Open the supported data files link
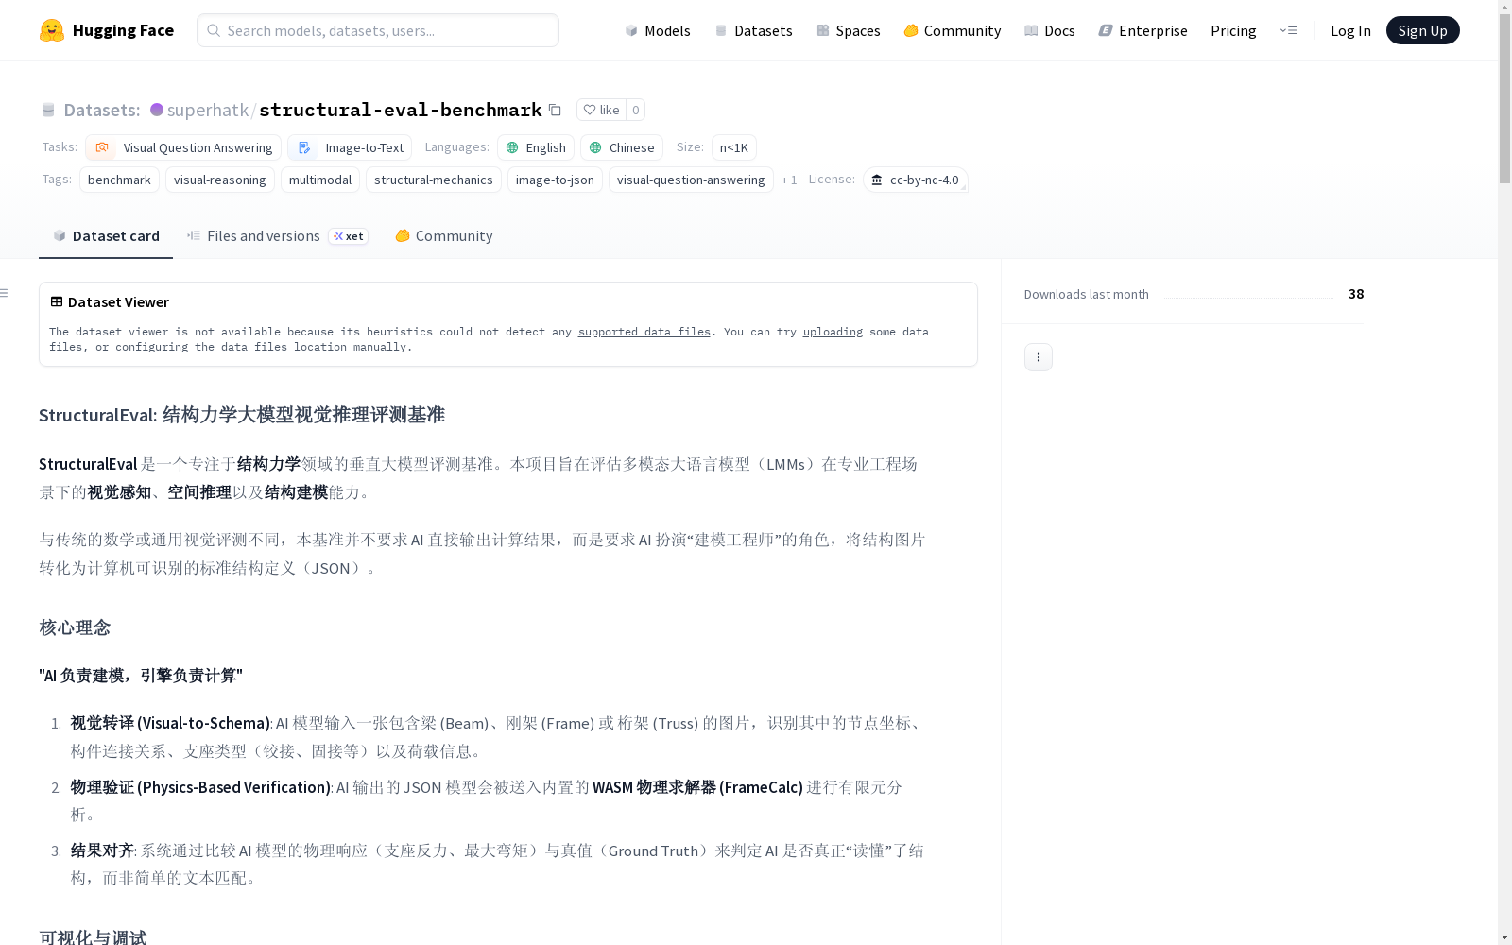 click(644, 332)
